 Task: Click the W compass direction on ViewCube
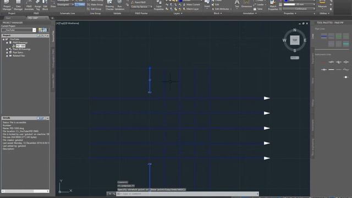284,40
